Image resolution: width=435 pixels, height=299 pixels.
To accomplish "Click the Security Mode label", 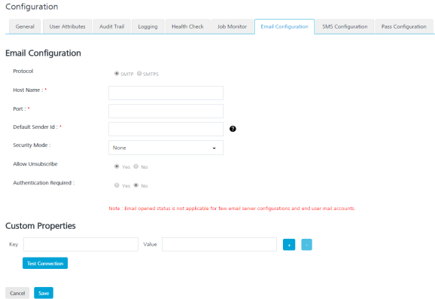I will [32, 145].
